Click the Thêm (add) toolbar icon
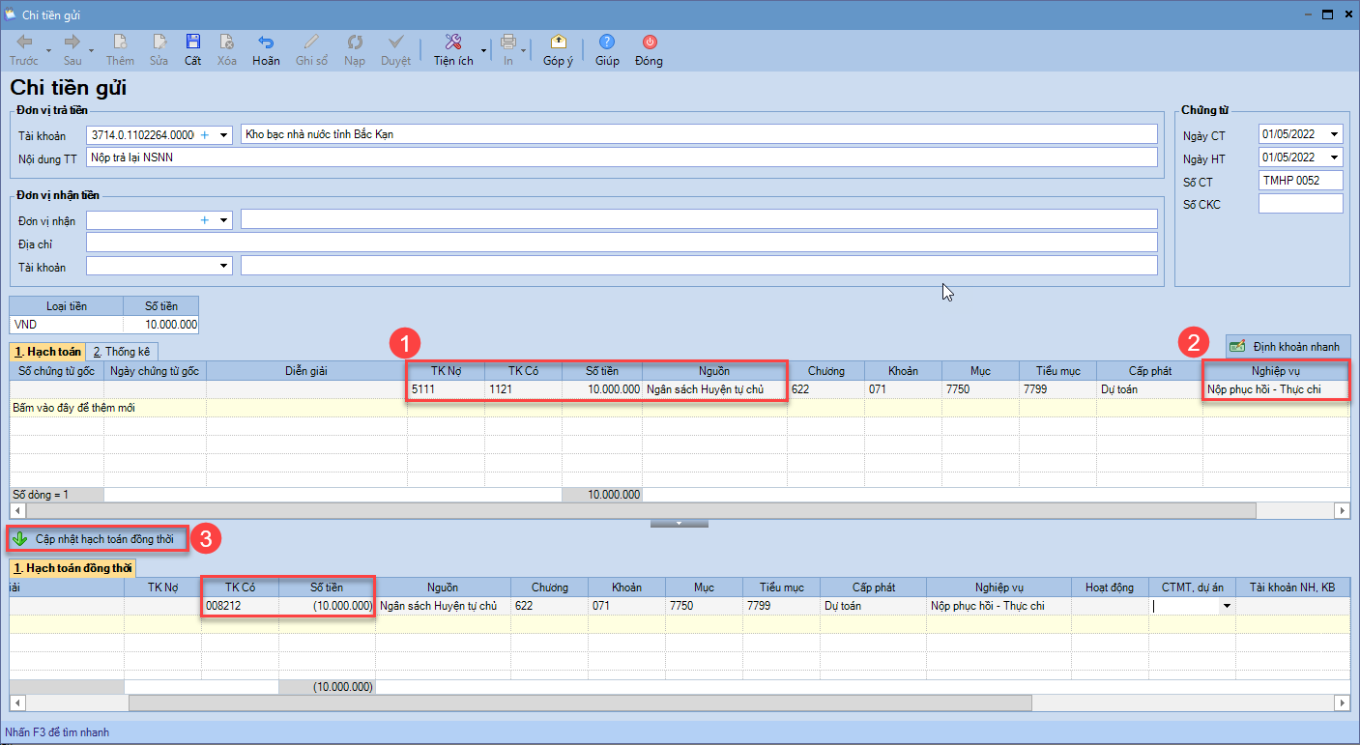The width and height of the screenshot is (1360, 745). [120, 43]
